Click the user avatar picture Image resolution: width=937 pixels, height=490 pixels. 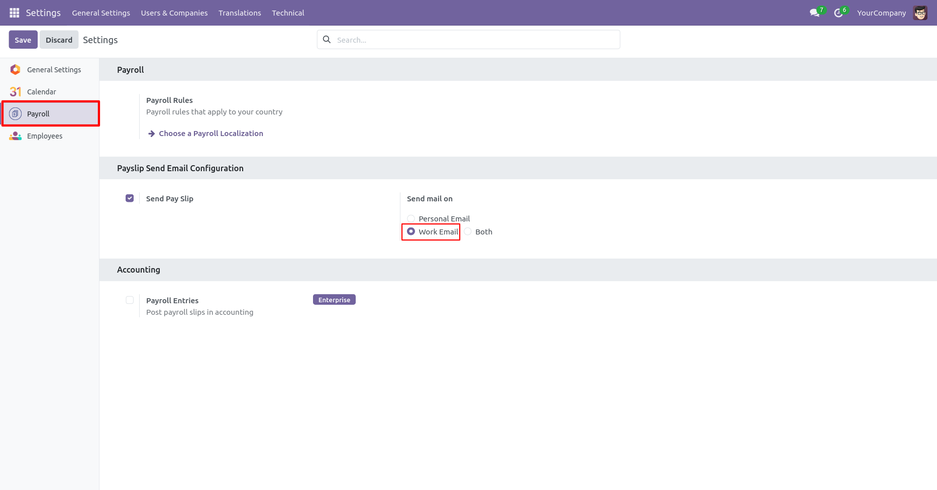pos(920,13)
